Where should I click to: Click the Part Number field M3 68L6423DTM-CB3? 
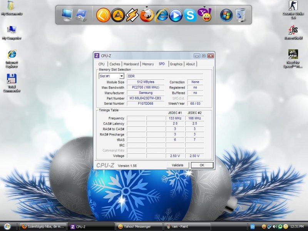coord(146,98)
